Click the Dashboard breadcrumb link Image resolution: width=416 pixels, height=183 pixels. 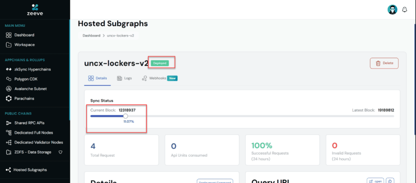pyautogui.click(x=91, y=35)
